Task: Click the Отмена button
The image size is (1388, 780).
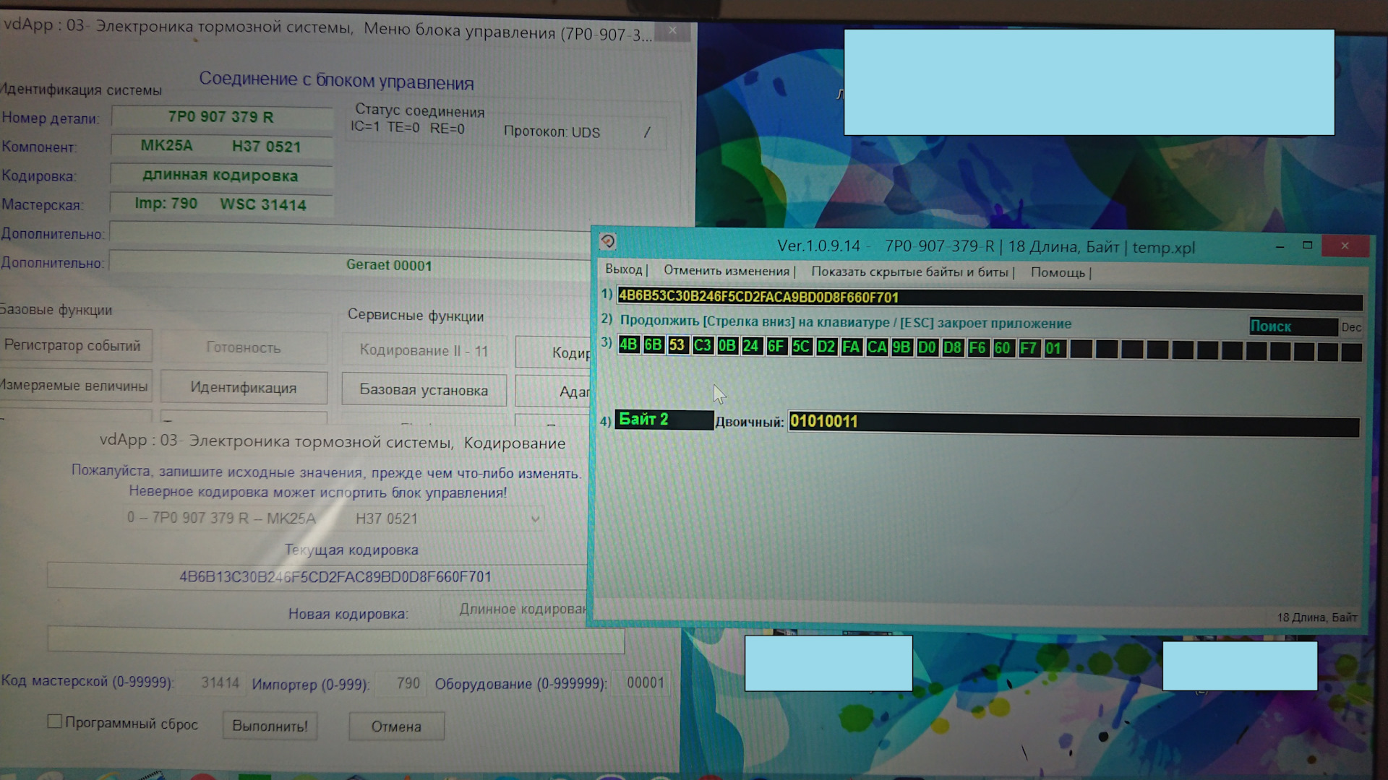Action: [x=396, y=727]
